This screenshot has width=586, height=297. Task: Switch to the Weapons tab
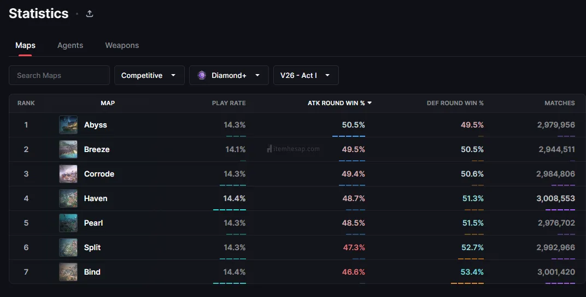pyautogui.click(x=122, y=45)
